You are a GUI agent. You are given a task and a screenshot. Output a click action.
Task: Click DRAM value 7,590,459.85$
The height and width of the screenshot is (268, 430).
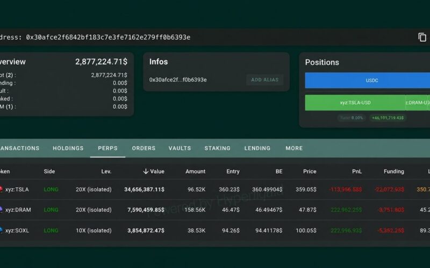coord(146,210)
